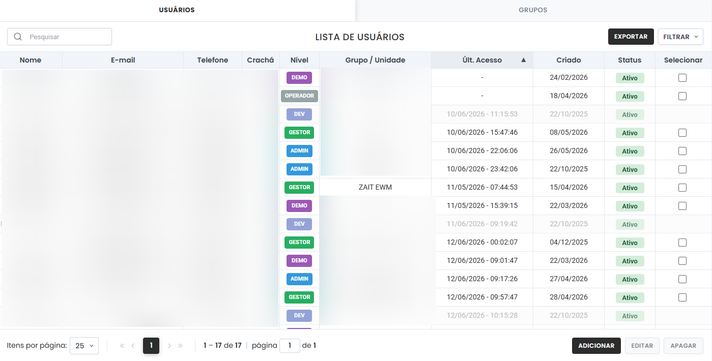Click last access 10/06/2026 - 15:47:46
The height and width of the screenshot is (361, 712).
click(482, 133)
